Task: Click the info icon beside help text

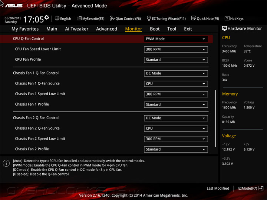Action: pyautogui.click(x=6, y=163)
